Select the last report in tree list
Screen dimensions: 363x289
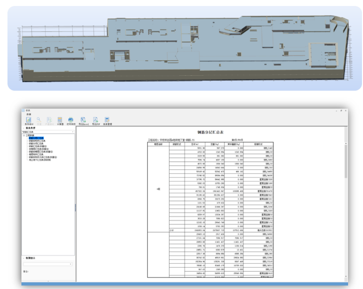coord(39,160)
